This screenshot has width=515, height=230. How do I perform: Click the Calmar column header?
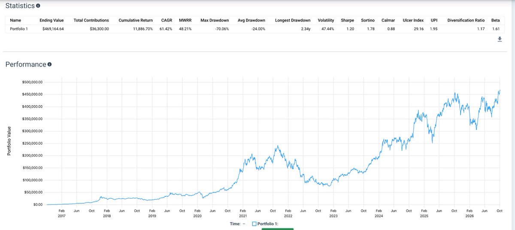[389, 20]
